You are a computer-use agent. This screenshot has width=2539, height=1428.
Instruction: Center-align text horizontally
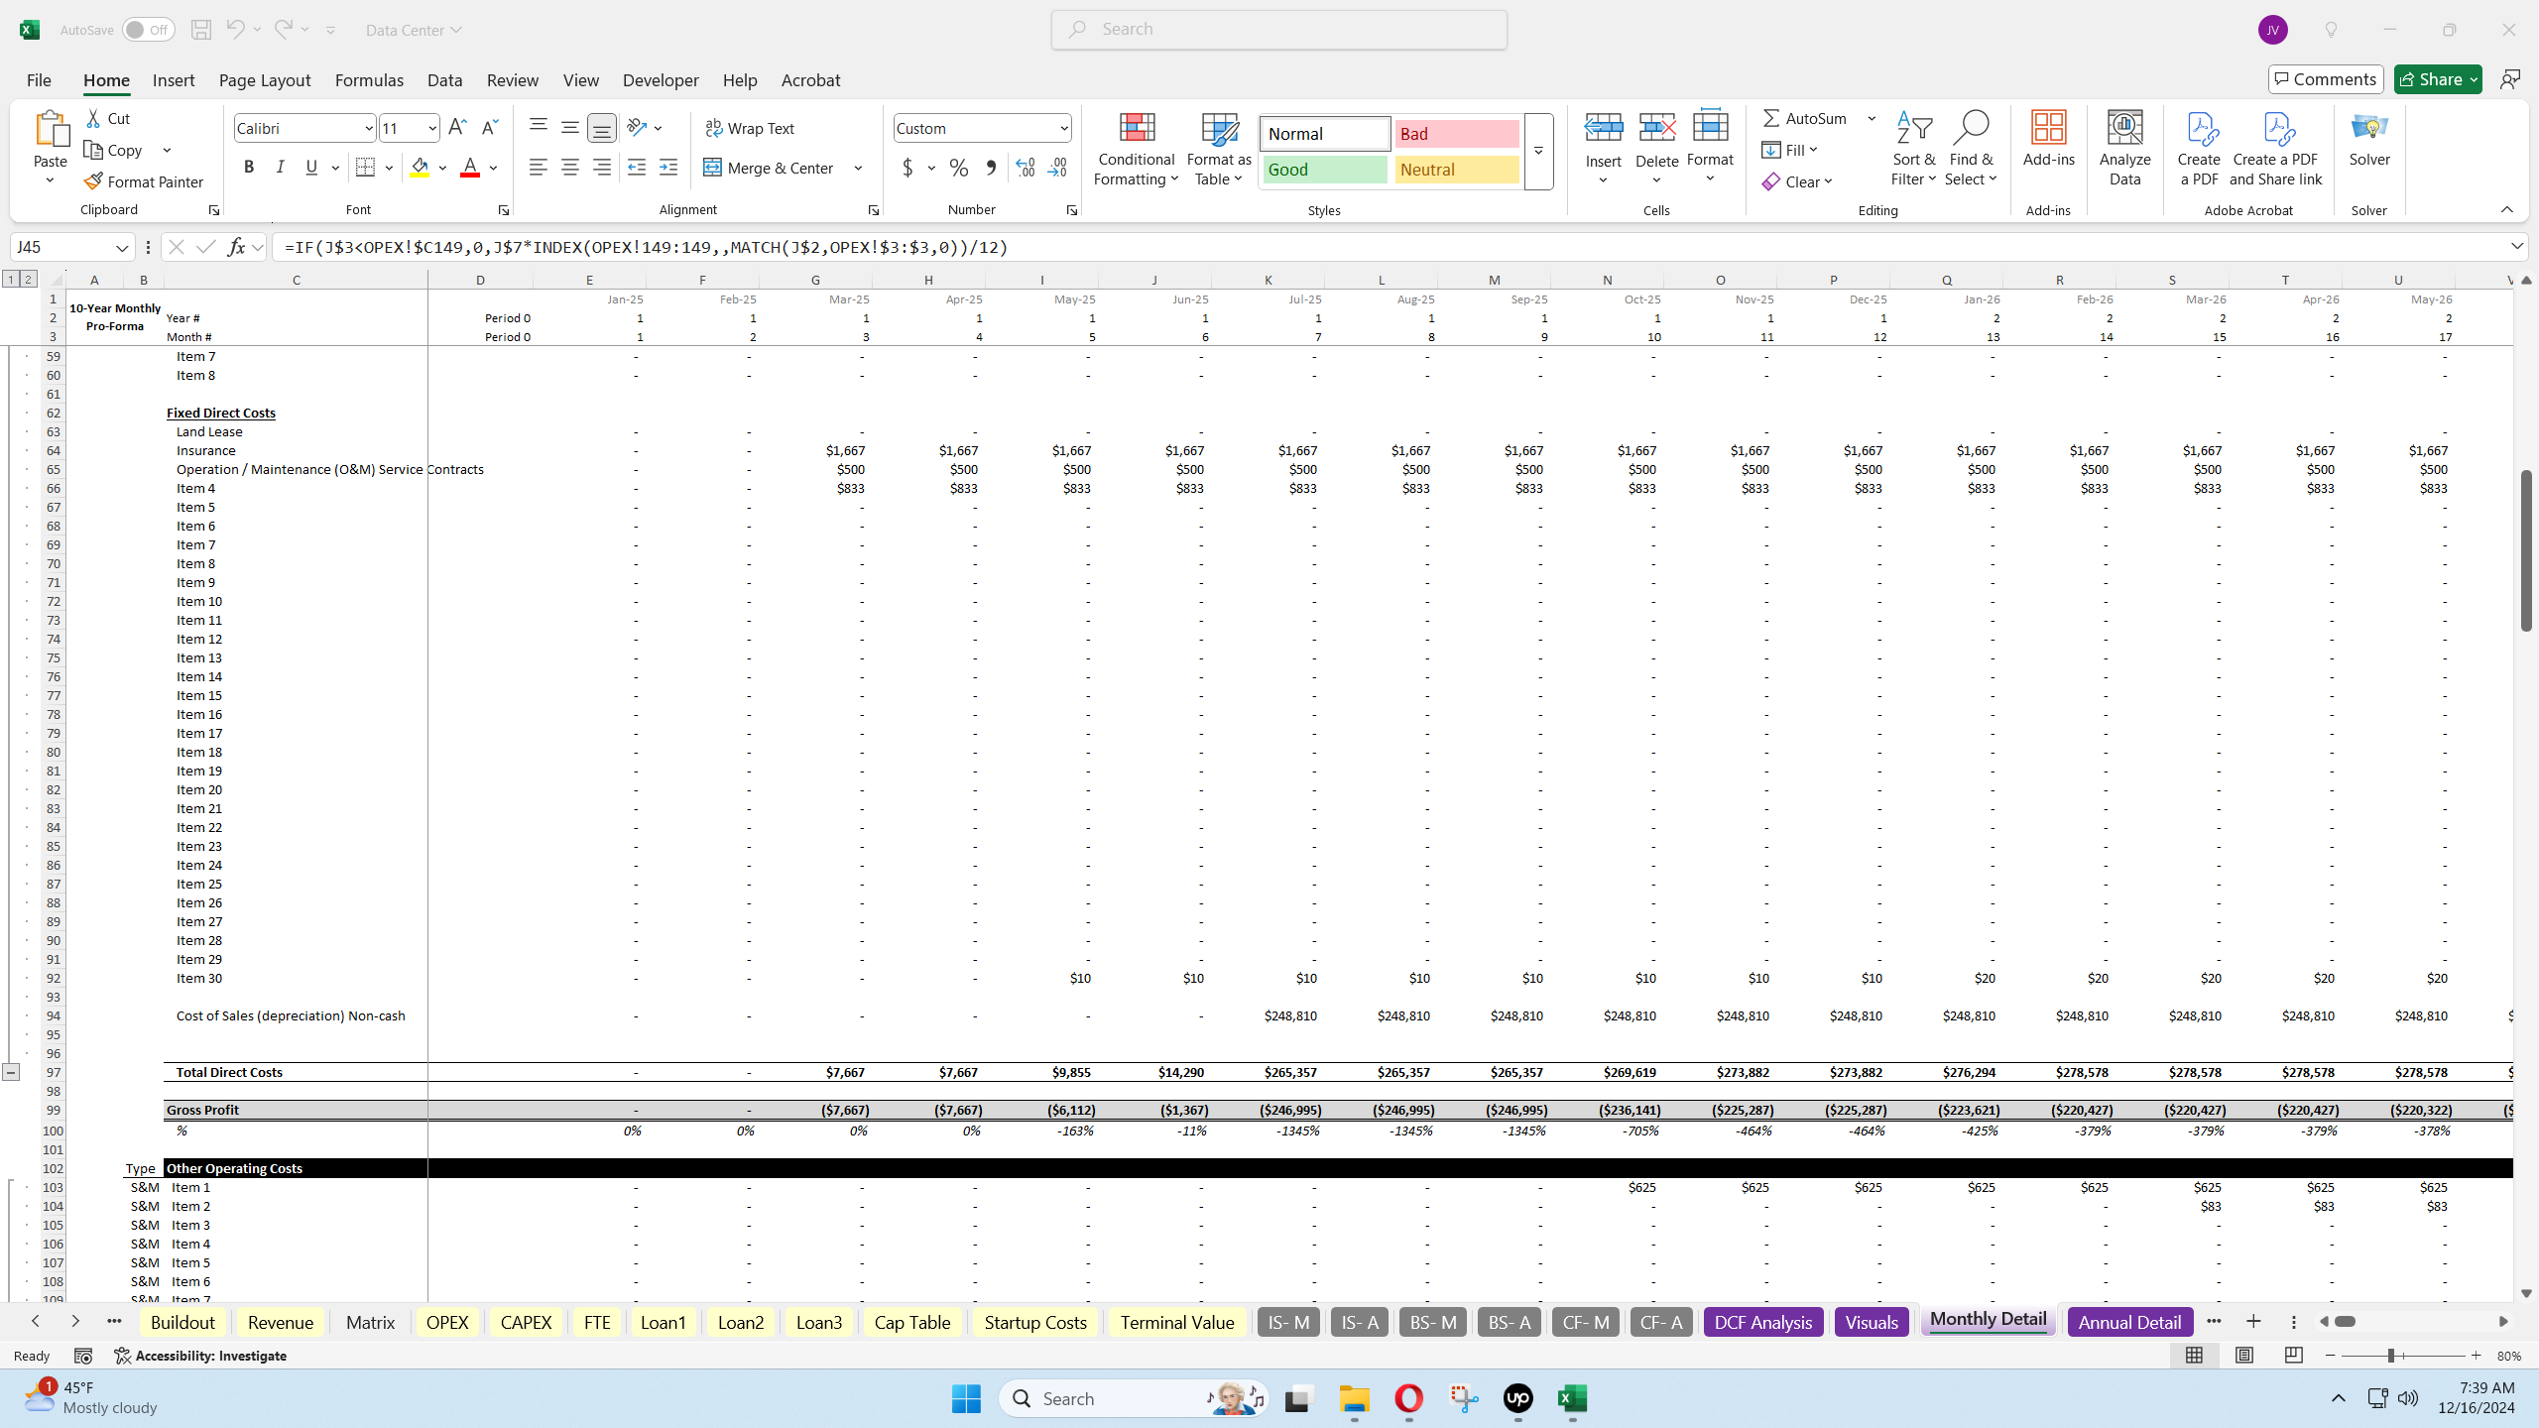570,168
